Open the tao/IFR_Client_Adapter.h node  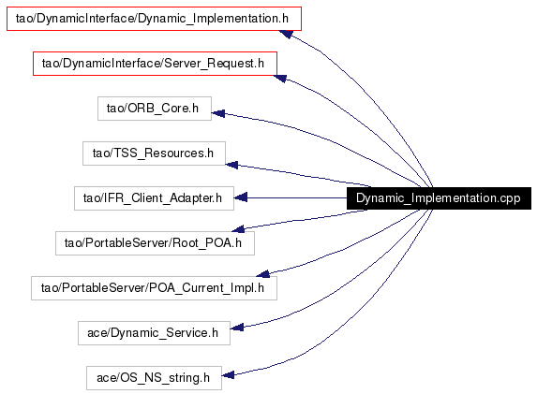pos(154,198)
